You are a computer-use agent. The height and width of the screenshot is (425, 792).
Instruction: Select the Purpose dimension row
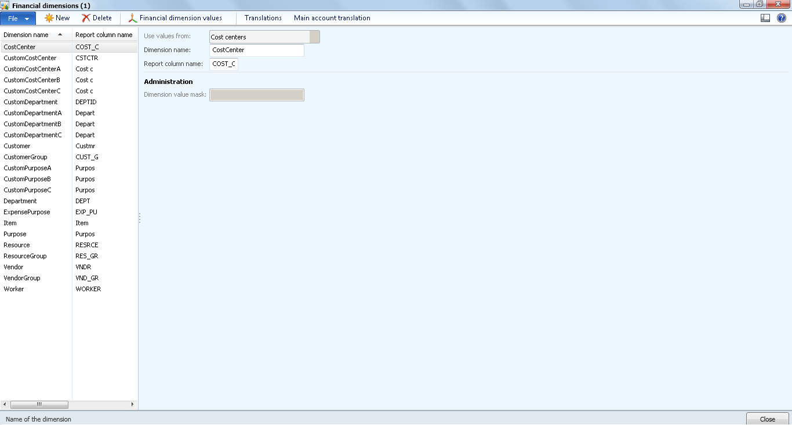(x=69, y=234)
